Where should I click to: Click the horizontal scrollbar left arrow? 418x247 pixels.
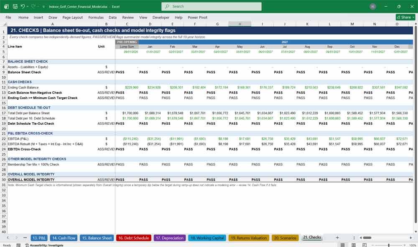pos(361,238)
